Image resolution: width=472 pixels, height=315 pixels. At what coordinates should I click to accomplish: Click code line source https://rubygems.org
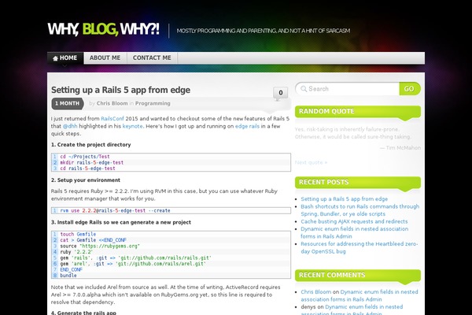100,246
